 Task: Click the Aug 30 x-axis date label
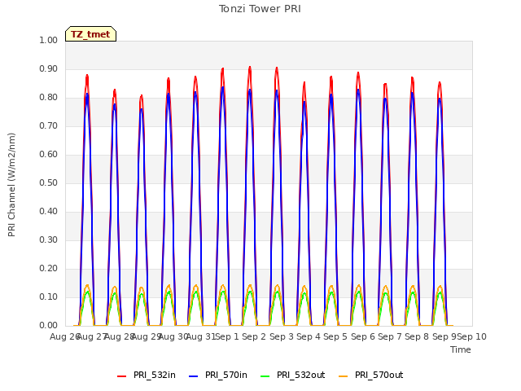[x=173, y=336]
